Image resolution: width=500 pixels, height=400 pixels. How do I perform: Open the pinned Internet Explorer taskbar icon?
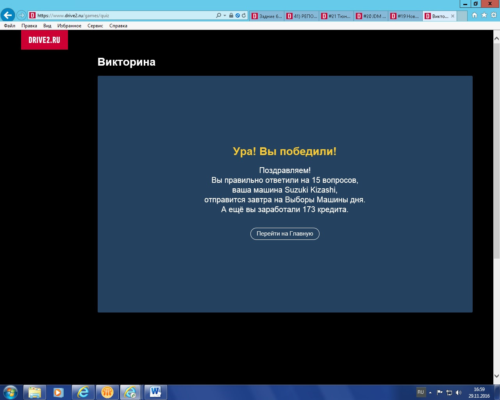(83, 392)
